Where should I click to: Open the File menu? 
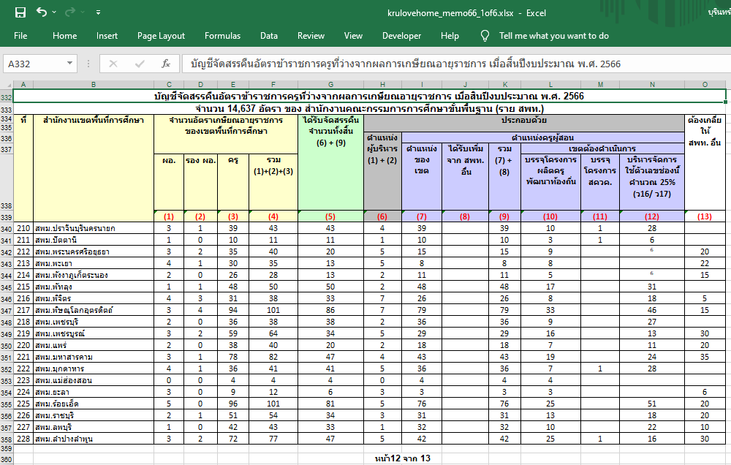pos(20,36)
